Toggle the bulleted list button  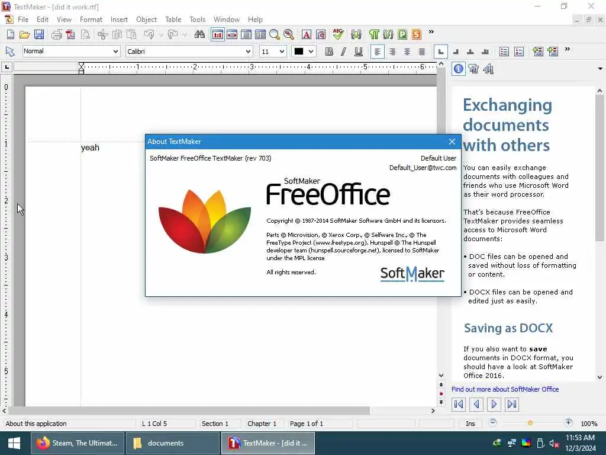[x=504, y=52]
